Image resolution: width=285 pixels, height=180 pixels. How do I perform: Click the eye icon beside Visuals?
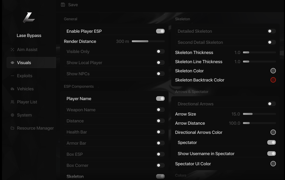point(12,63)
